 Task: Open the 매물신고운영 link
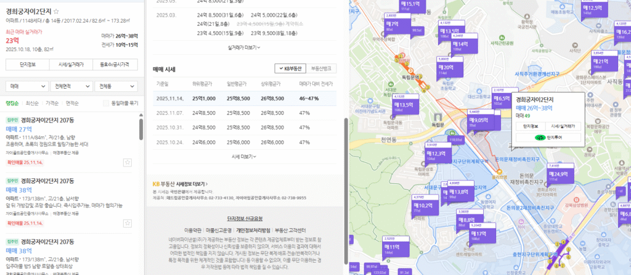click(219, 231)
